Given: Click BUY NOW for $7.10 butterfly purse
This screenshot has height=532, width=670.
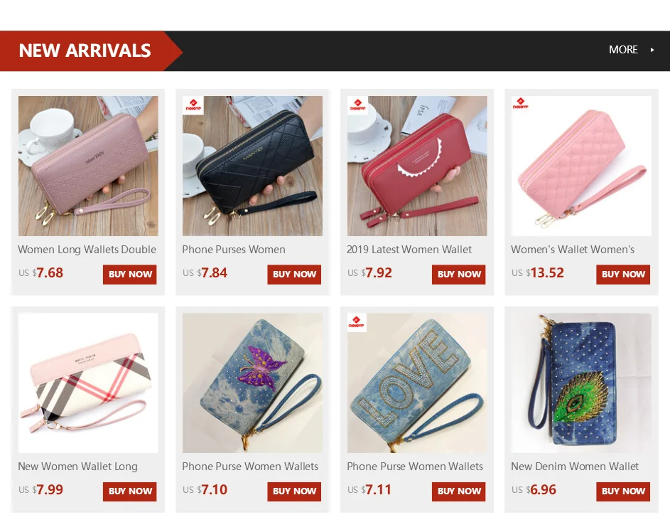Looking at the screenshot, I should pos(294,491).
